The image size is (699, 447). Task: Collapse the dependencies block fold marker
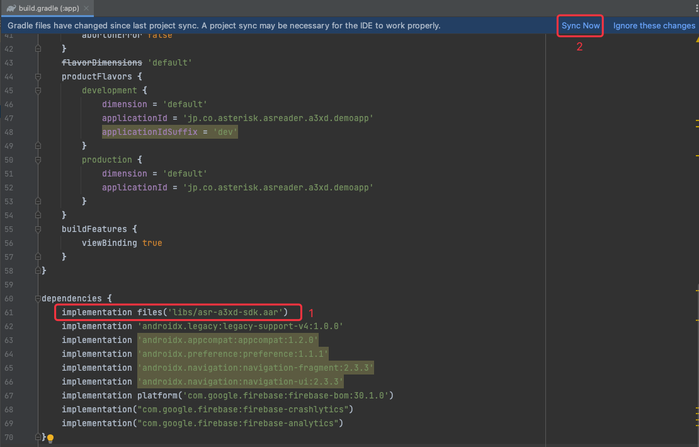coord(38,298)
